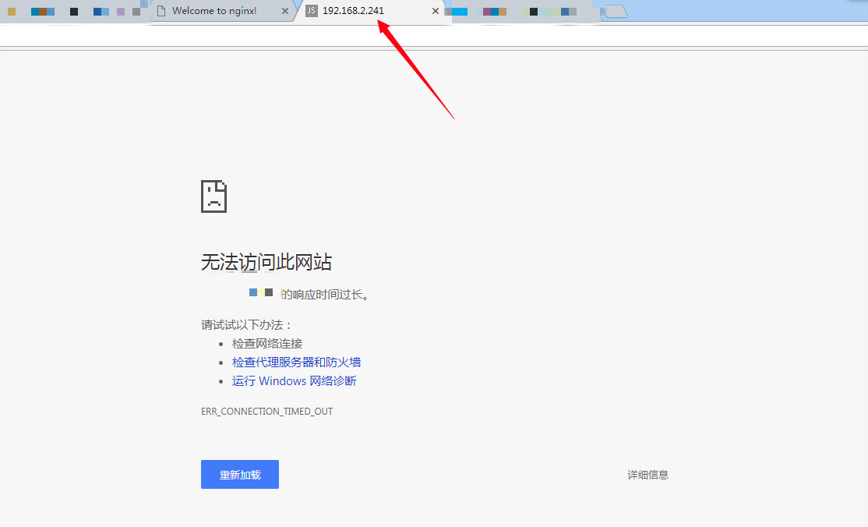Close the 192.168.2.241 tab
This screenshot has width=868, height=527.
pos(435,11)
